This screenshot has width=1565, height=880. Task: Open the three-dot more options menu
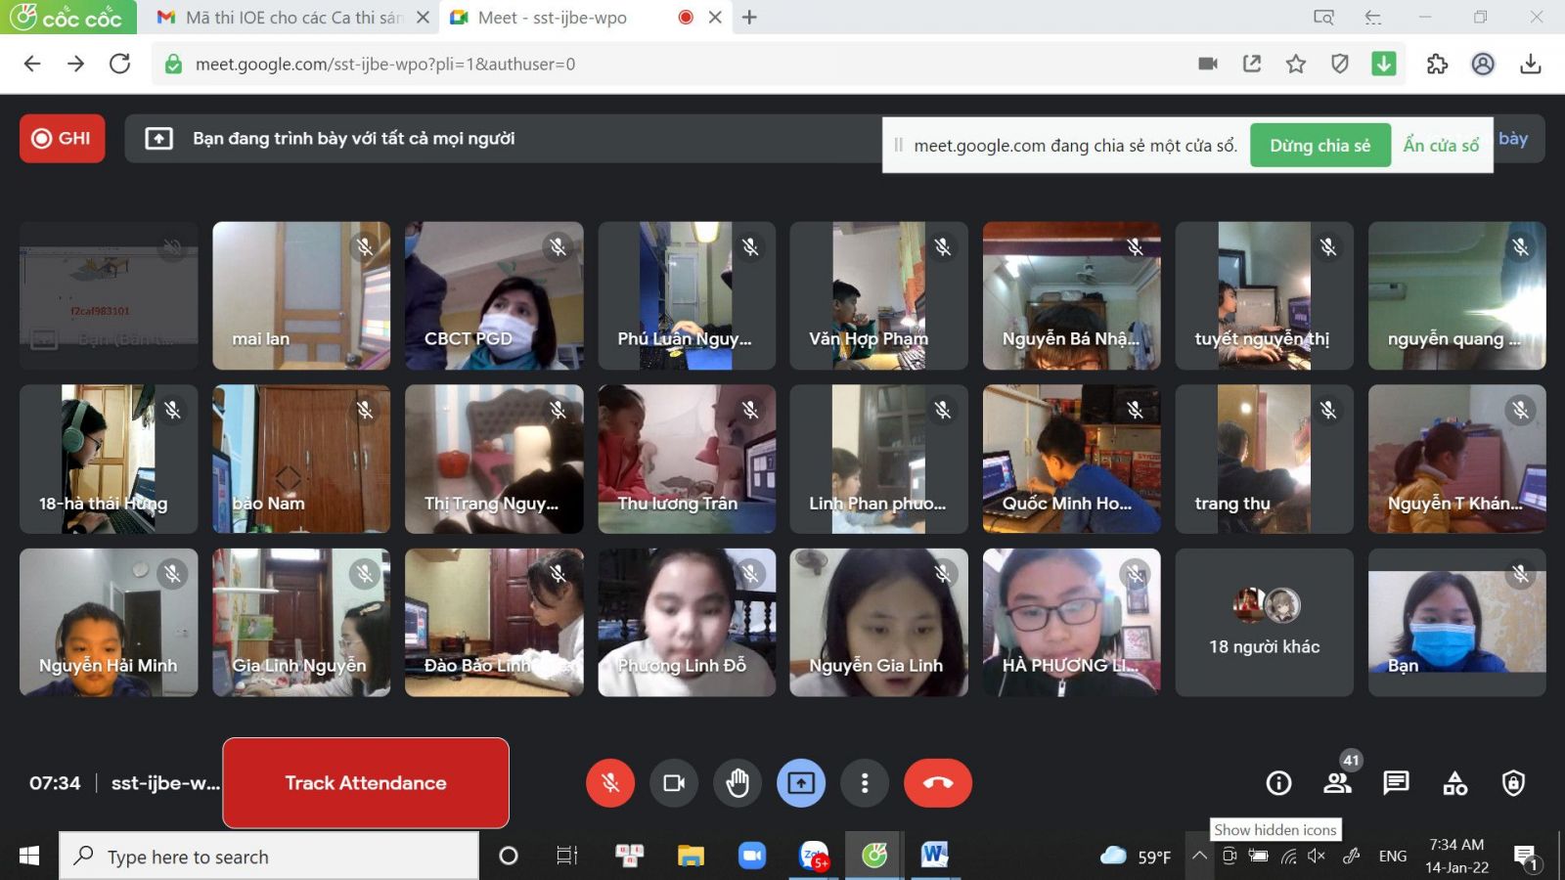(864, 783)
